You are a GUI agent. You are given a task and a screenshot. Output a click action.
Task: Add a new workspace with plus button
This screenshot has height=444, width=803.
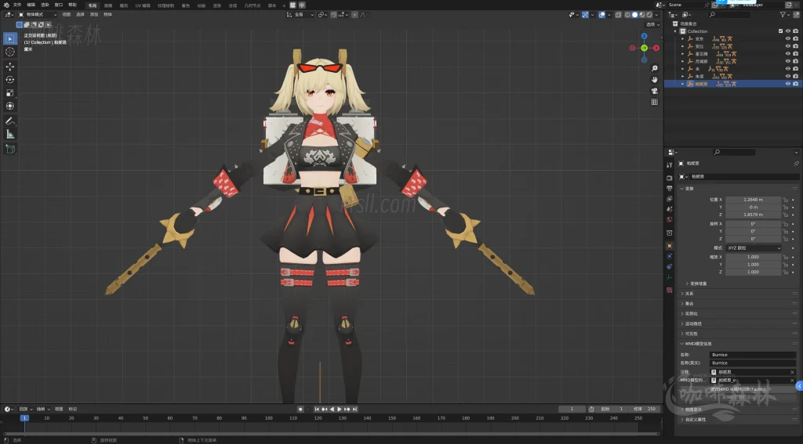click(x=284, y=5)
